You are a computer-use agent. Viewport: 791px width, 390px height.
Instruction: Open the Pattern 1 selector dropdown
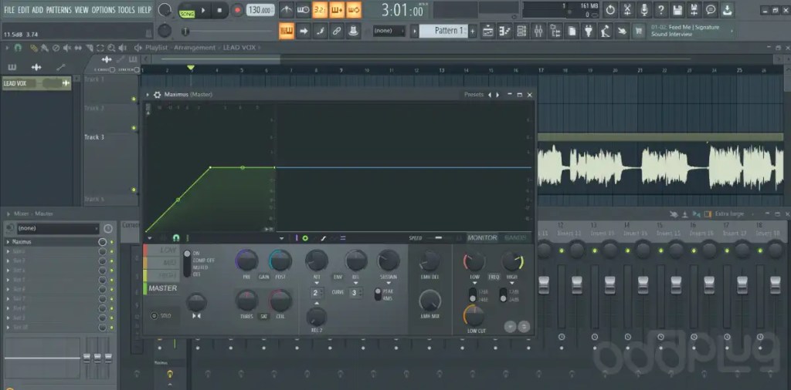tap(443, 31)
